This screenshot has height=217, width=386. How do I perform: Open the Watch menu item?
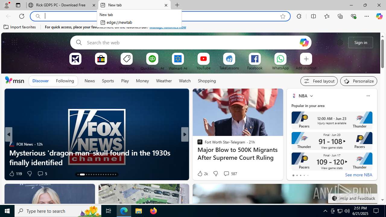coord(185,81)
